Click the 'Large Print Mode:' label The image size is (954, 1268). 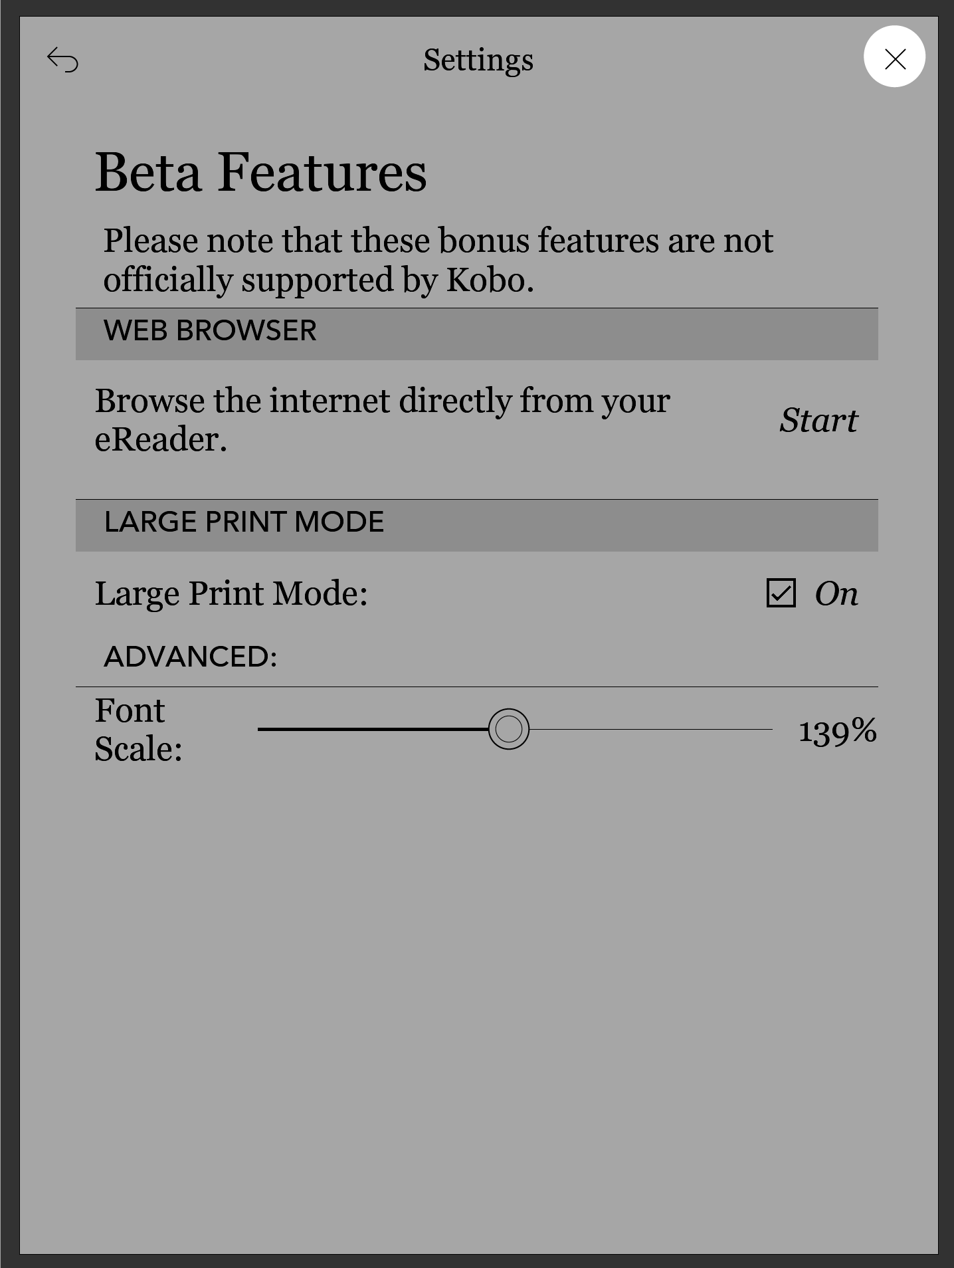(x=231, y=593)
